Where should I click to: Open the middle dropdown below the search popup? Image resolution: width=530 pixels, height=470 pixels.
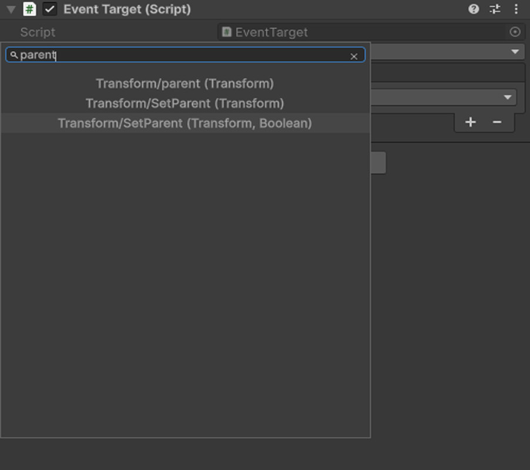[x=509, y=96]
